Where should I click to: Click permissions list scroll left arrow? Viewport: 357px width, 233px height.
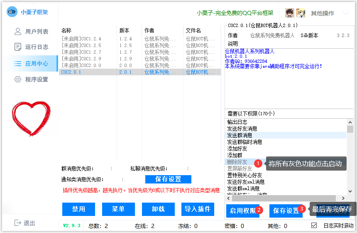pos(229,198)
